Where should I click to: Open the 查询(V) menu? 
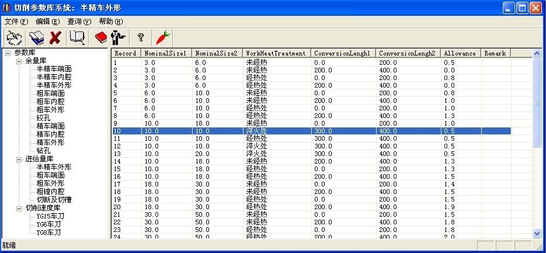tap(79, 21)
